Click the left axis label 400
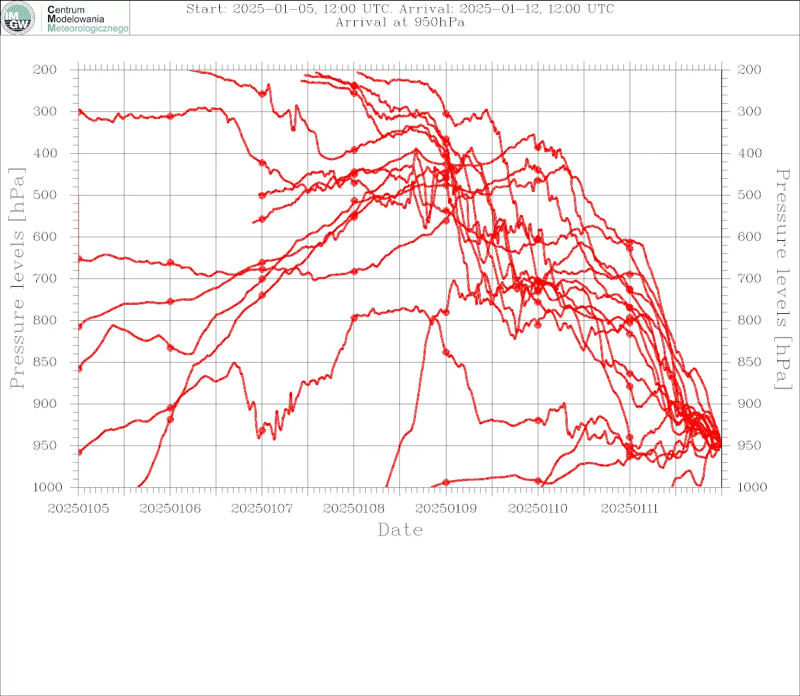 [x=45, y=153]
